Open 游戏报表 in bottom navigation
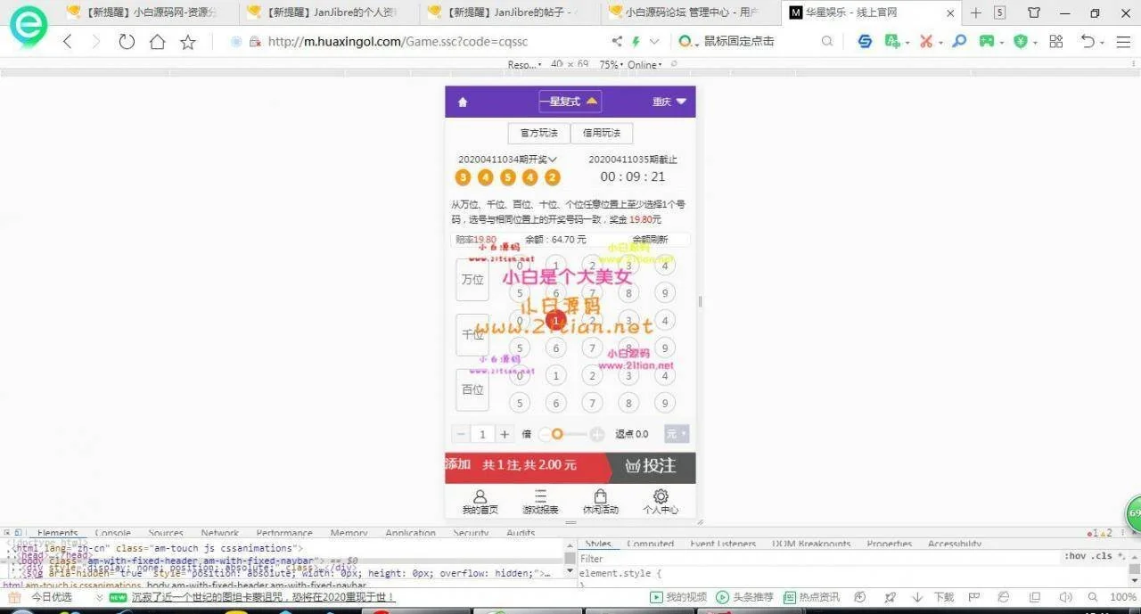 pyautogui.click(x=540, y=502)
